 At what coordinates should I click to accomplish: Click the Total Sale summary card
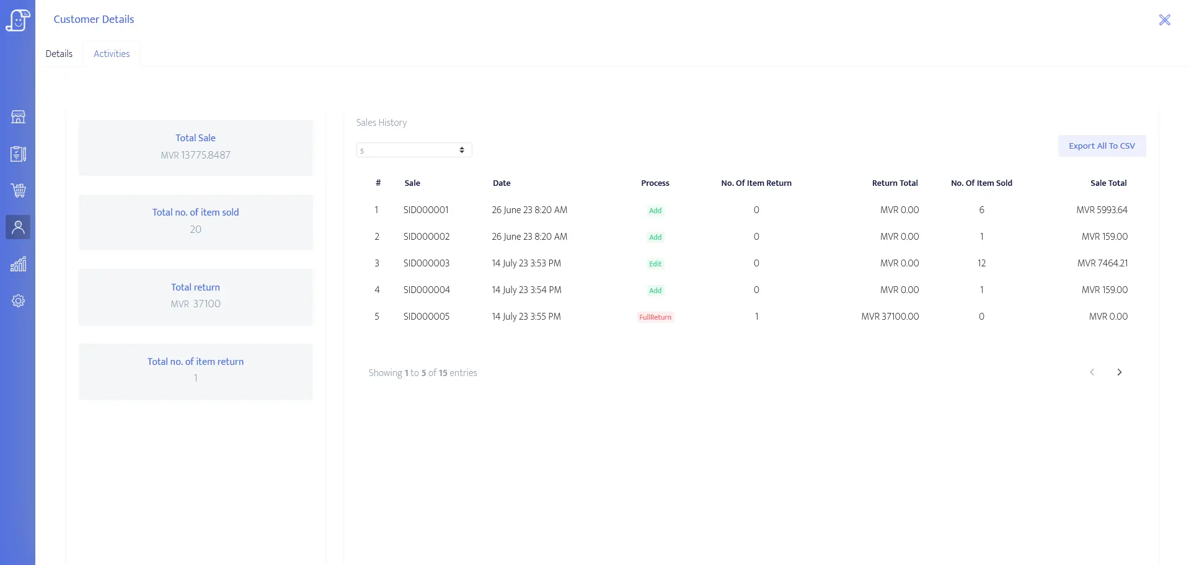[x=195, y=147]
